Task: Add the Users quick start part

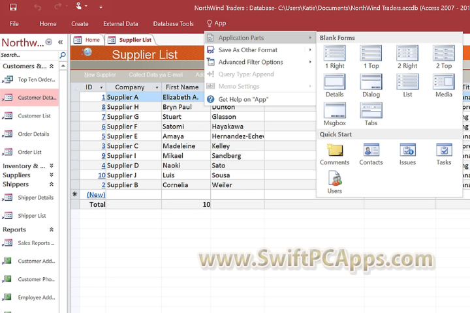Action: click(334, 183)
